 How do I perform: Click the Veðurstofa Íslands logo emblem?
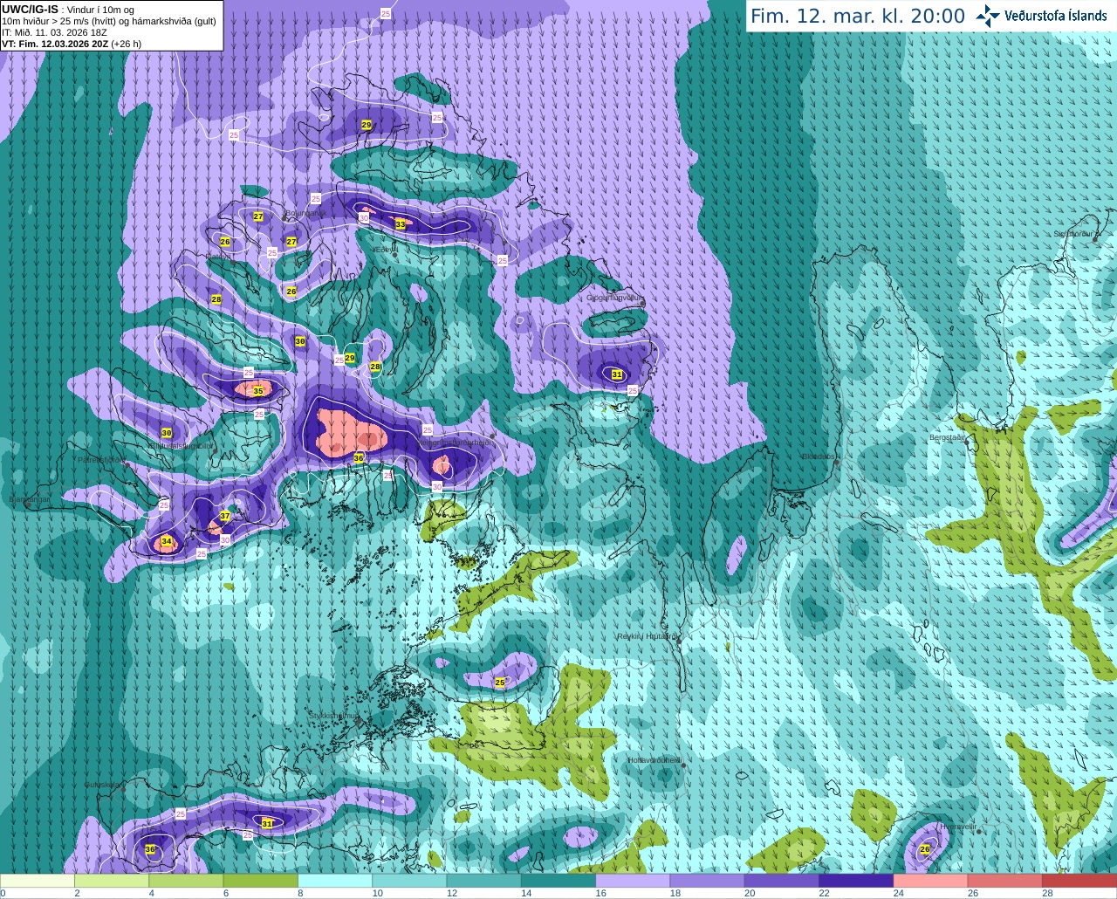(x=987, y=16)
